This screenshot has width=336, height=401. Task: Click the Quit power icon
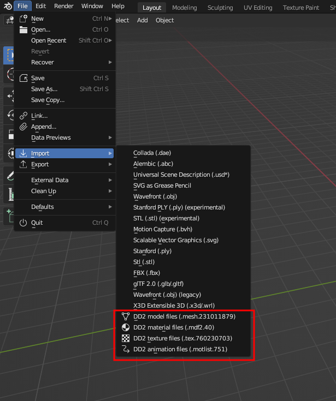pos(23,223)
